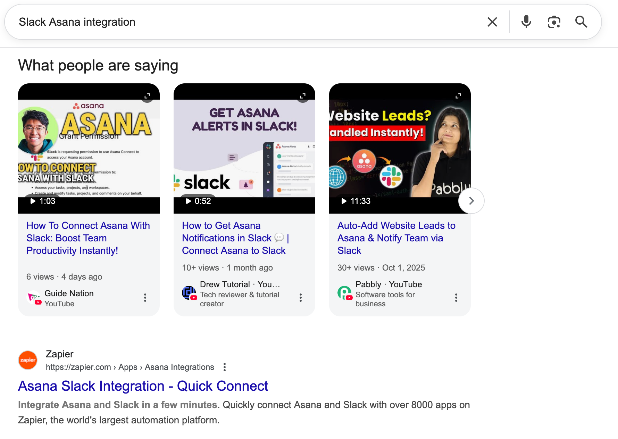Image resolution: width=618 pixels, height=439 pixels.
Task: Open the Website Leads Handled Instantly thumbnail
Action: [400, 148]
